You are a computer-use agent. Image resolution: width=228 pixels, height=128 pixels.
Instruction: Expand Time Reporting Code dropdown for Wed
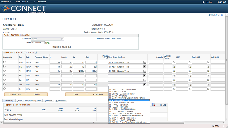tap(145, 62)
